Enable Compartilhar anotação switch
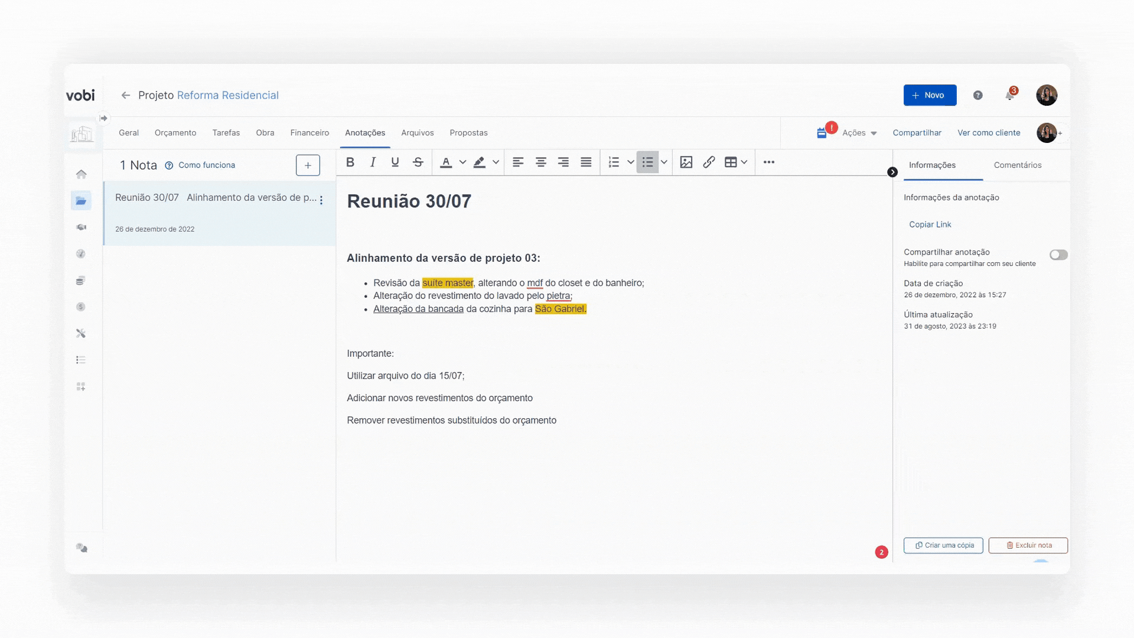Image resolution: width=1134 pixels, height=638 pixels. 1058,255
